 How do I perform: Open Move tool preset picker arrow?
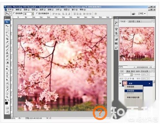(x=11, y=14)
